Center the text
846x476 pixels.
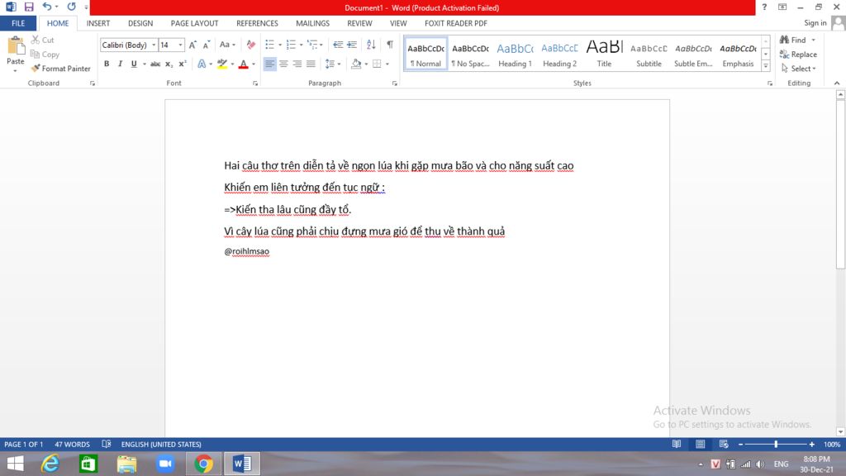(x=283, y=64)
